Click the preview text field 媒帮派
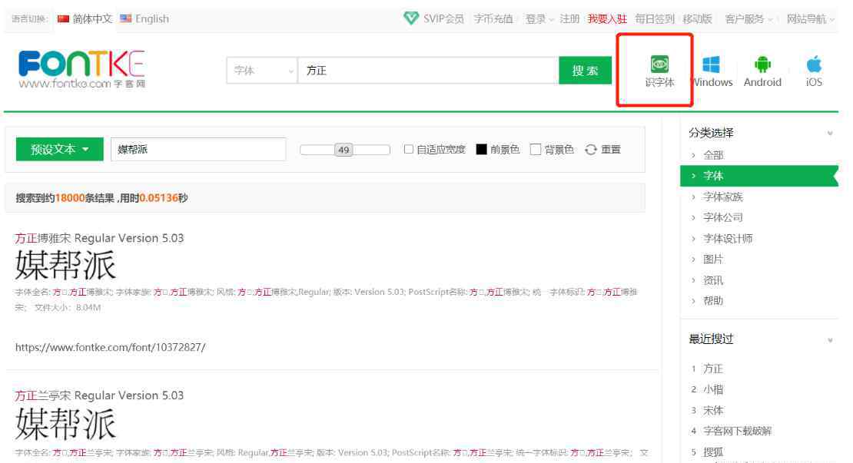This screenshot has height=463, width=853. [x=198, y=150]
